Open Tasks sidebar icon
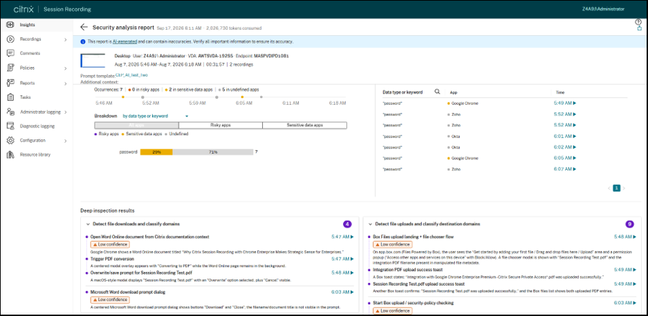648x316 pixels. [11, 97]
